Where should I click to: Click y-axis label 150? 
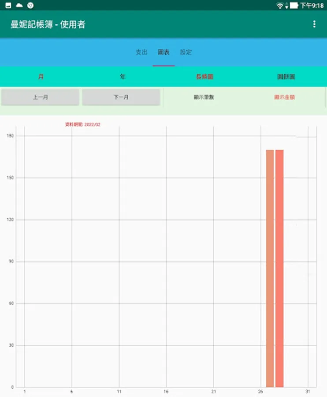(10, 178)
